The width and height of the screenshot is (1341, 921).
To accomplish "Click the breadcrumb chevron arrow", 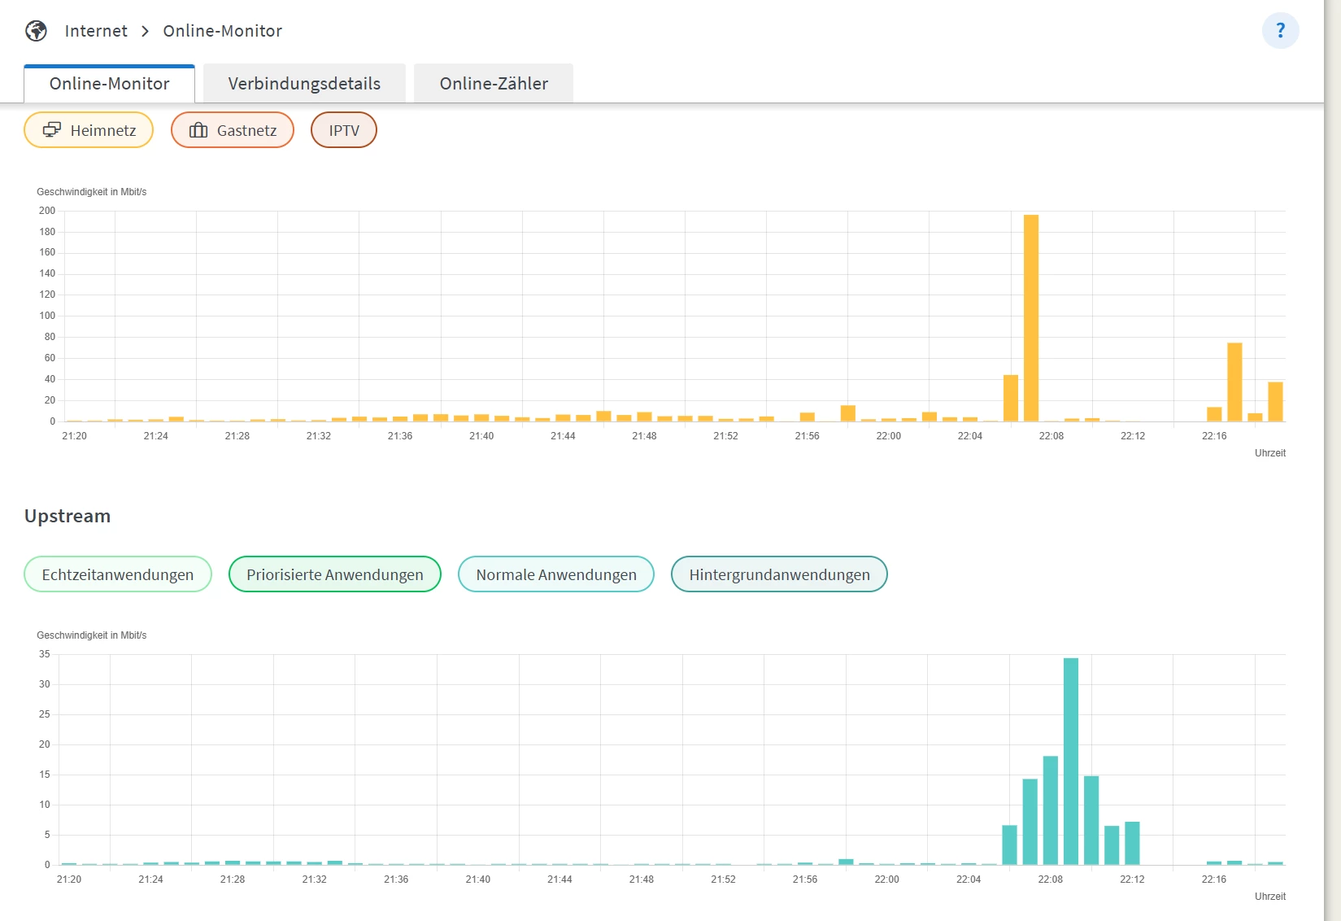I will pyautogui.click(x=146, y=31).
